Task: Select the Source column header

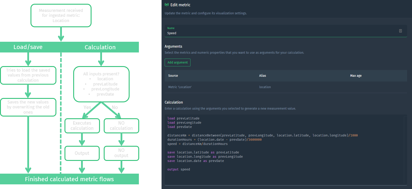Action: pos(173,76)
